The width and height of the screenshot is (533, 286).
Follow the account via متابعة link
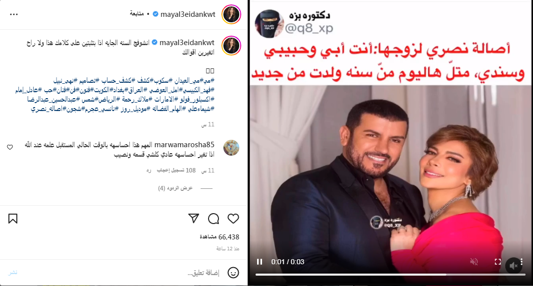[137, 14]
